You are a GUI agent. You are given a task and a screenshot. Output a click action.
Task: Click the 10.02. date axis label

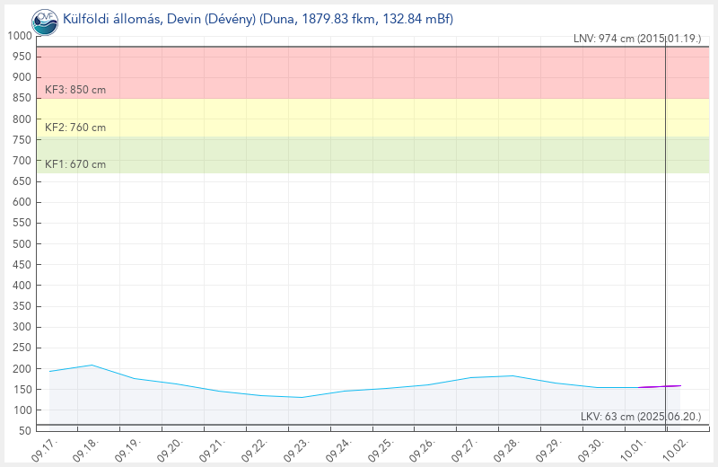click(x=675, y=447)
